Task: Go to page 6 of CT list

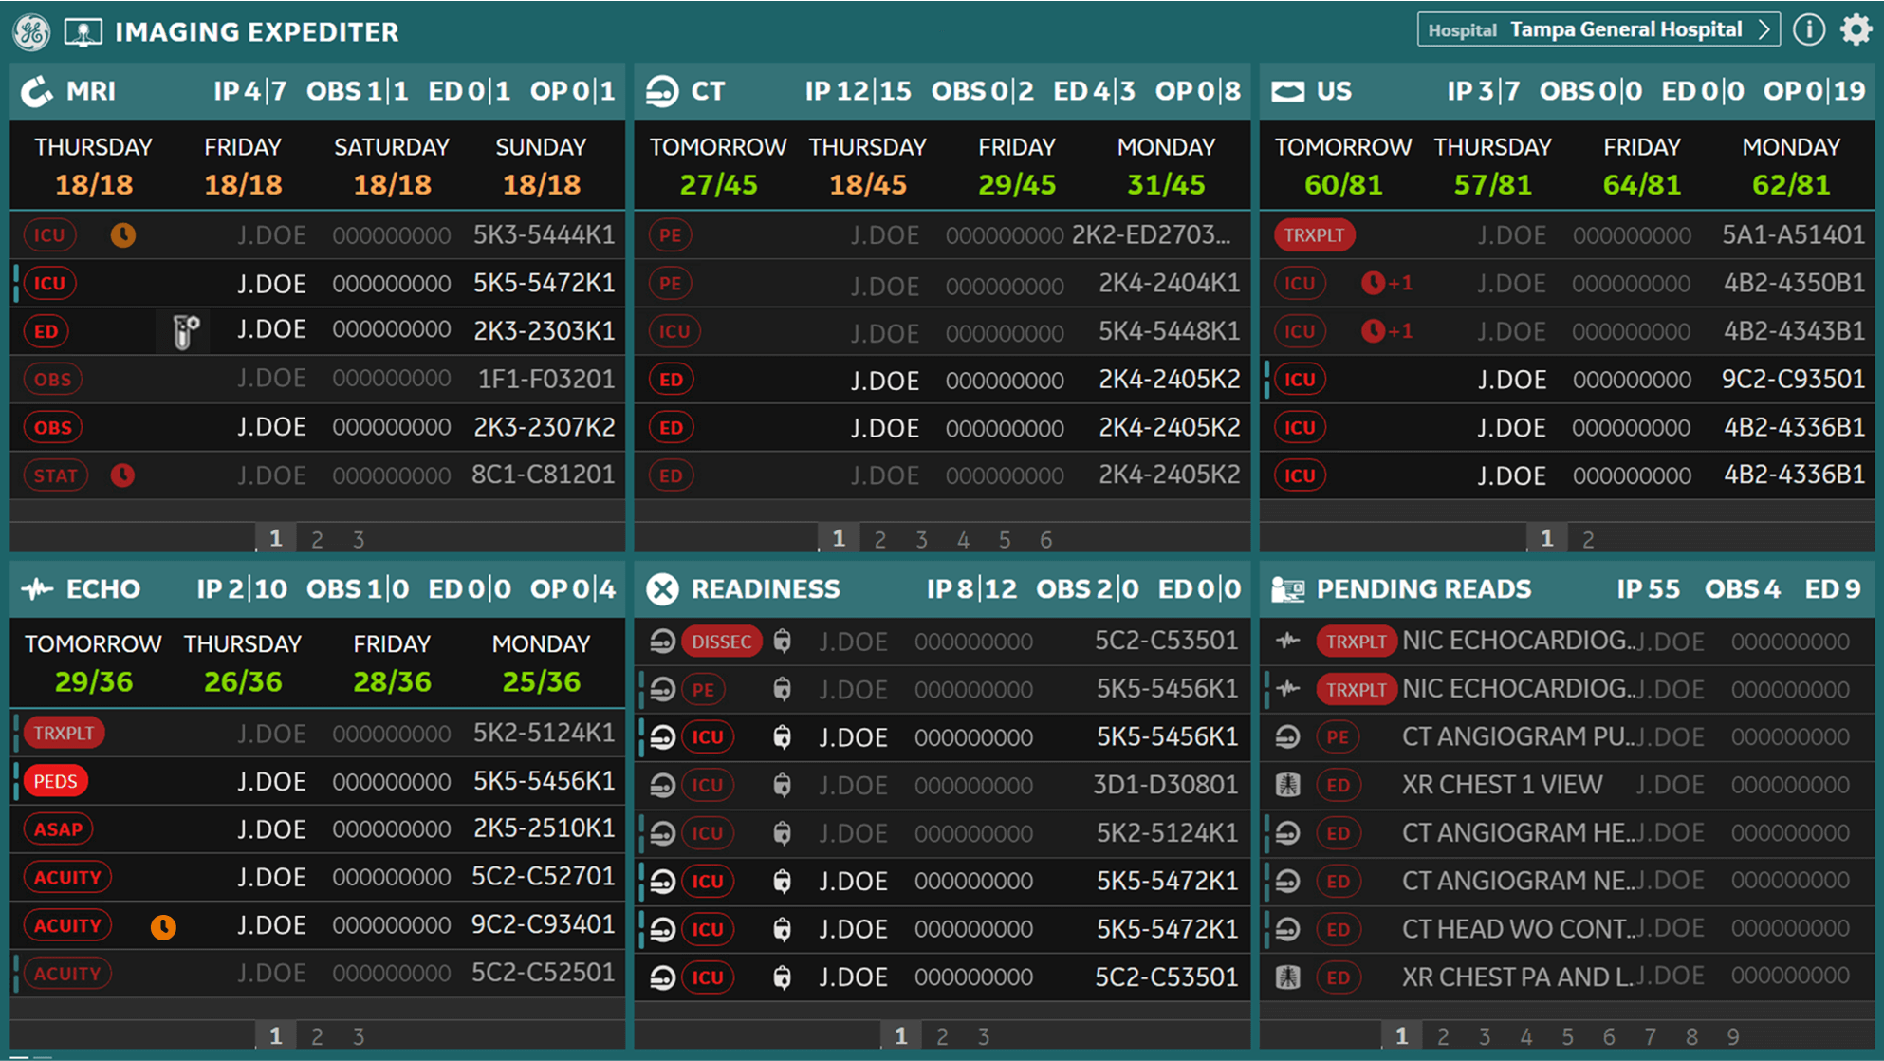Action: 1045,539
